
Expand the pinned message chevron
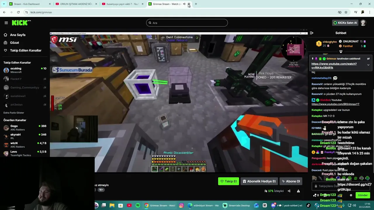pyautogui.click(x=368, y=65)
